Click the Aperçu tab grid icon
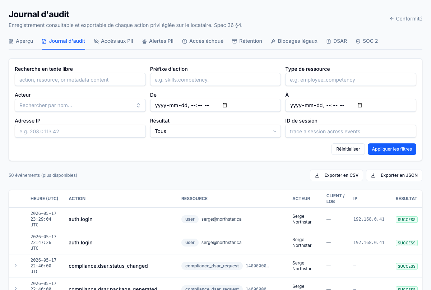Viewport: 431px width, 290px height. coord(11,41)
